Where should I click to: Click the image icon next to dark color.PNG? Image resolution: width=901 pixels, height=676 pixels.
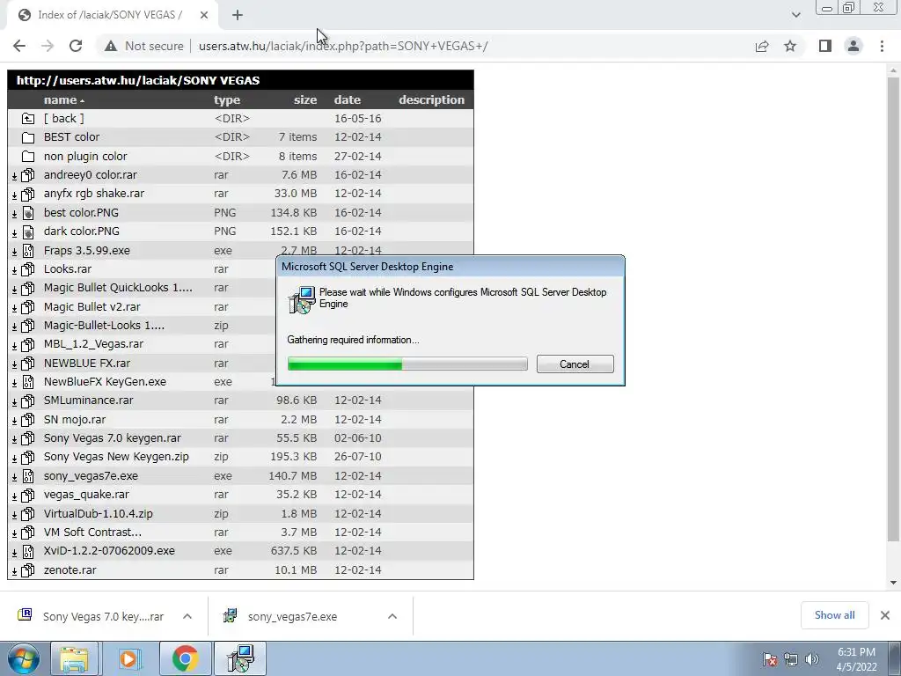(27, 231)
